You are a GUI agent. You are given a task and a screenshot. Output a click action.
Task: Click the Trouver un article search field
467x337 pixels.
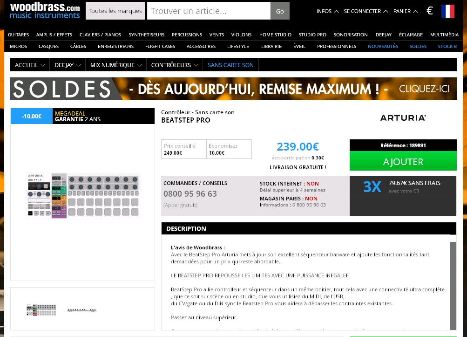point(209,11)
